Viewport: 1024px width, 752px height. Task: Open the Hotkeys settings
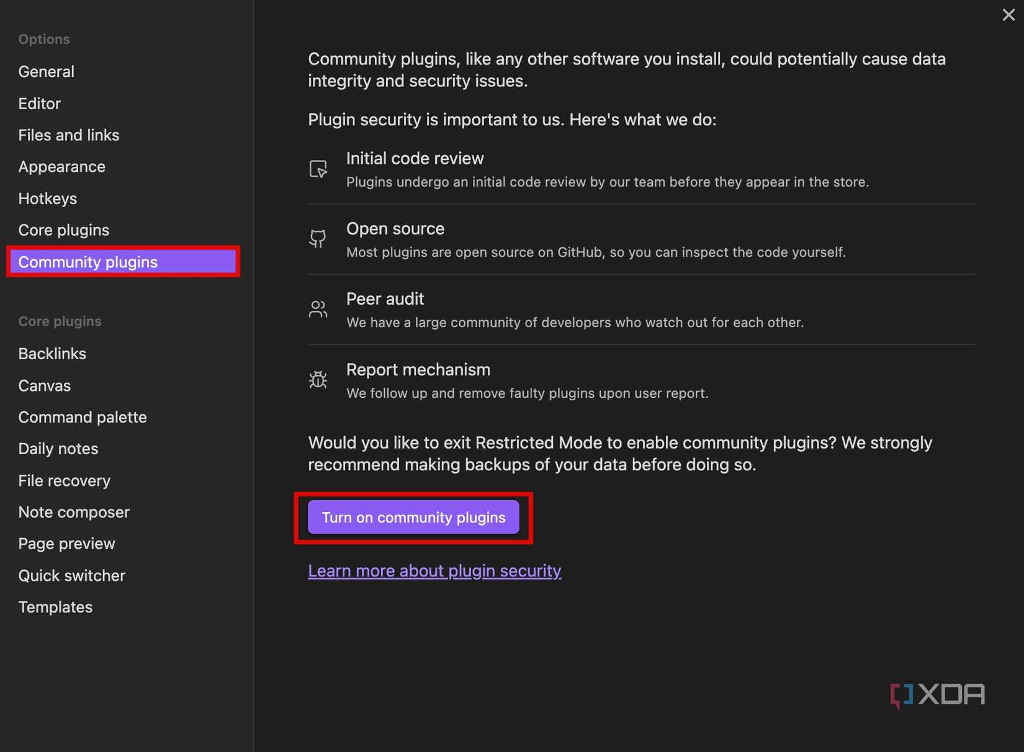point(48,199)
